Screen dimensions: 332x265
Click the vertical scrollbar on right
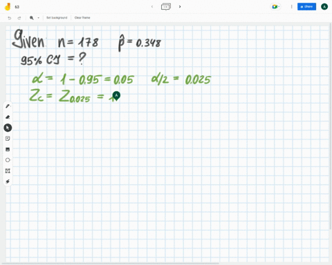click(x=331, y=126)
